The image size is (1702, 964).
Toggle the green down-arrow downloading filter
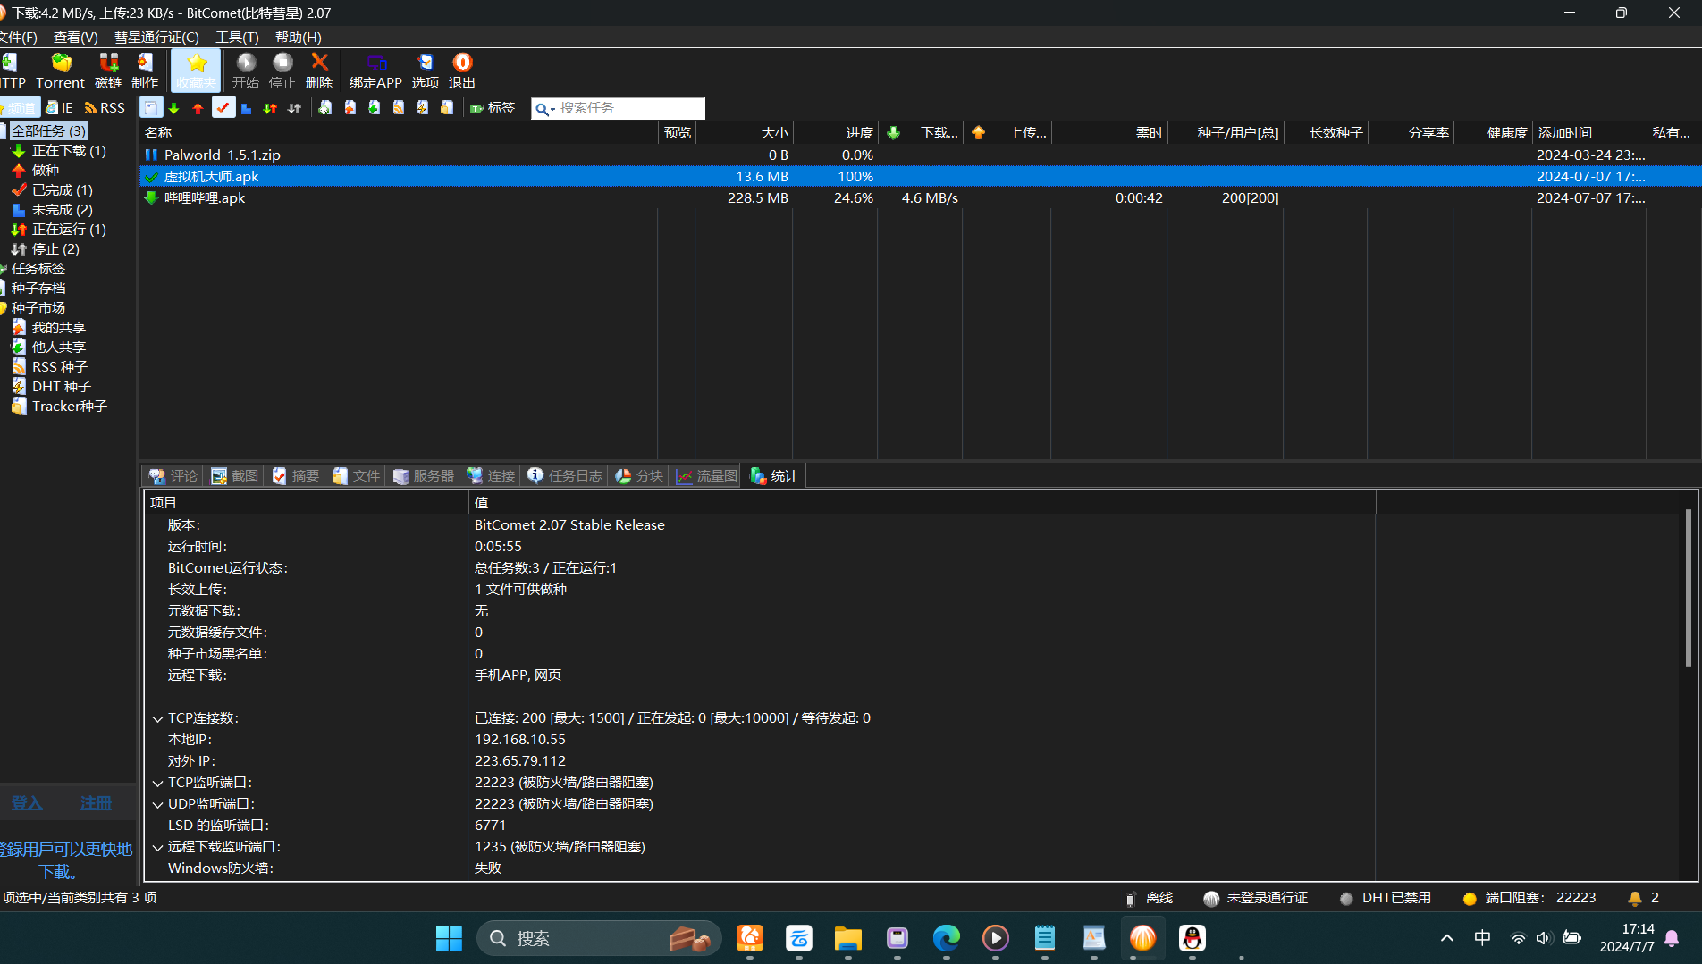174,108
